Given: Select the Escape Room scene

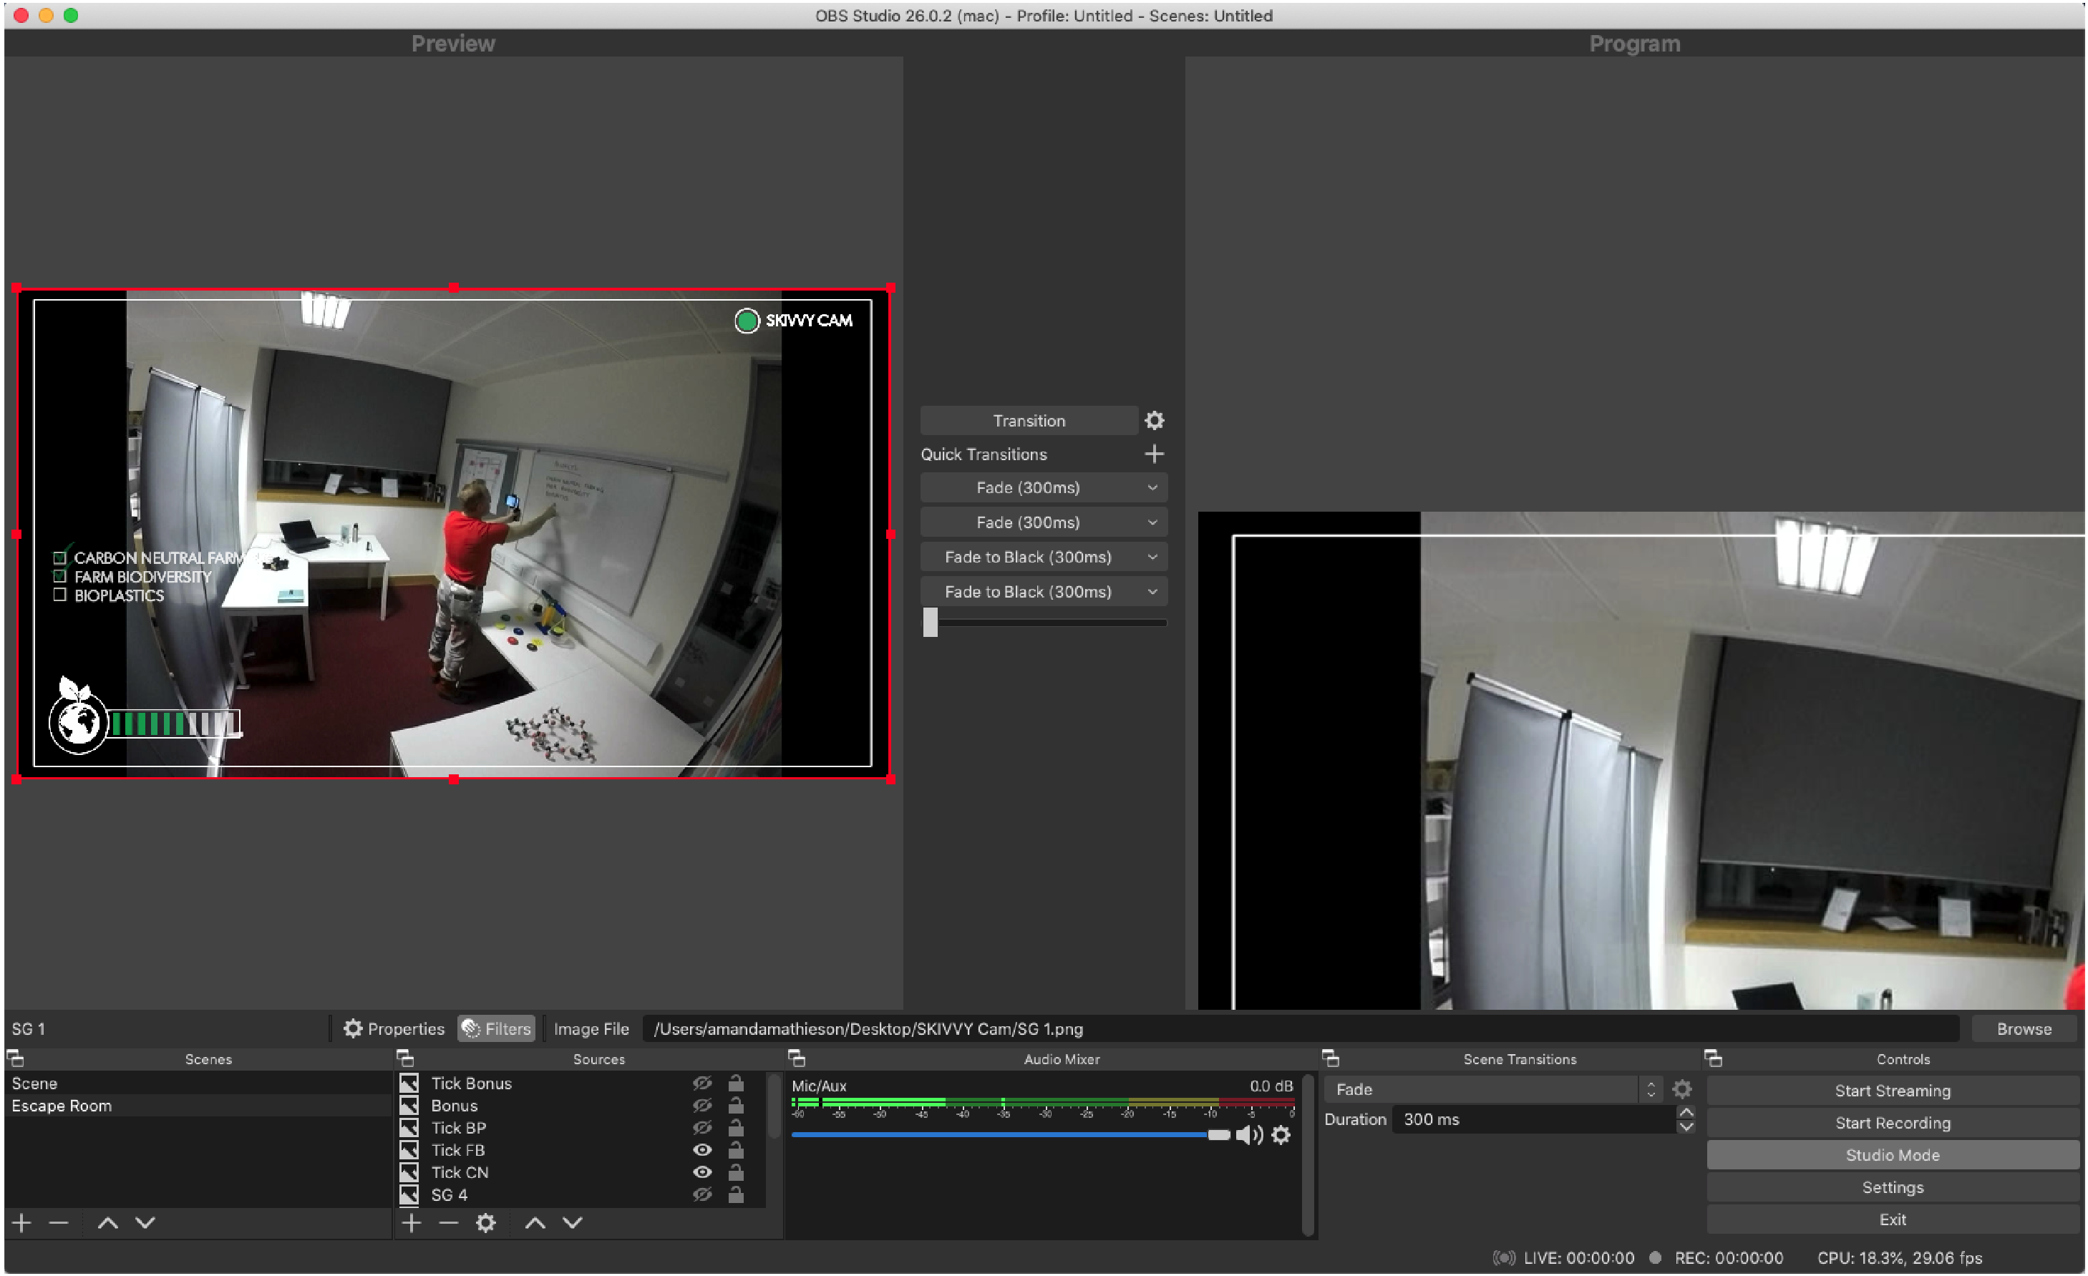Looking at the screenshot, I should click(x=61, y=1106).
